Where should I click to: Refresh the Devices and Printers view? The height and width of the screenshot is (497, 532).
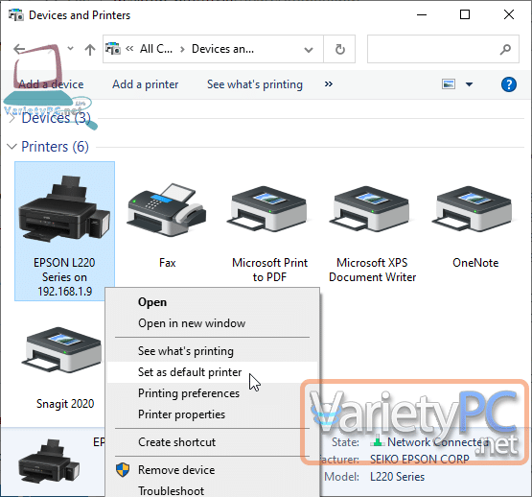(339, 49)
